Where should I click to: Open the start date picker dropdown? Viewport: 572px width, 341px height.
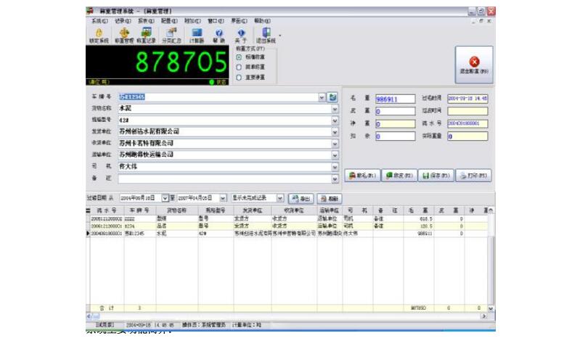pyautogui.click(x=165, y=198)
